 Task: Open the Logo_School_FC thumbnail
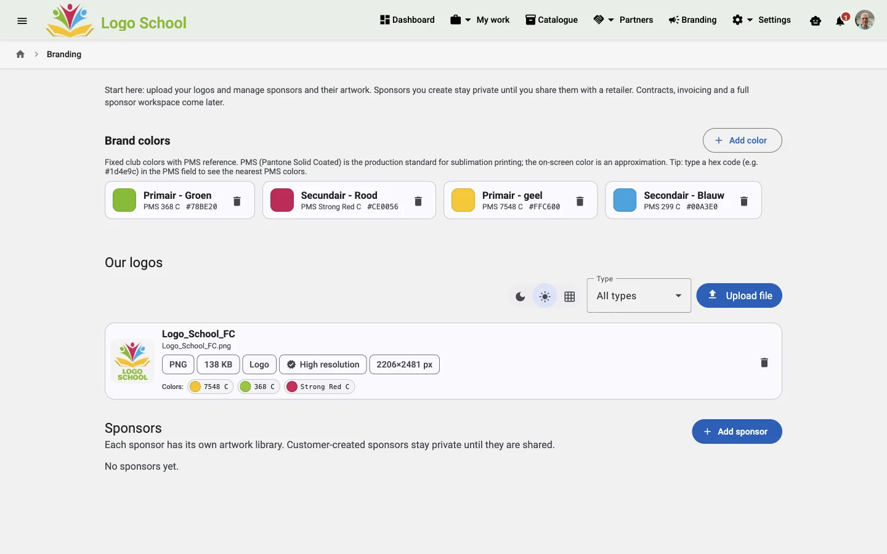pyautogui.click(x=132, y=361)
